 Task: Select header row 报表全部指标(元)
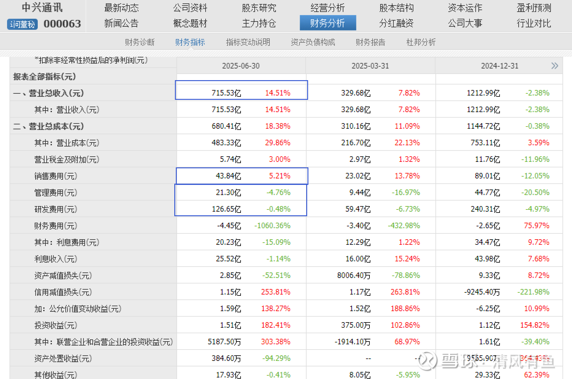click(x=44, y=76)
